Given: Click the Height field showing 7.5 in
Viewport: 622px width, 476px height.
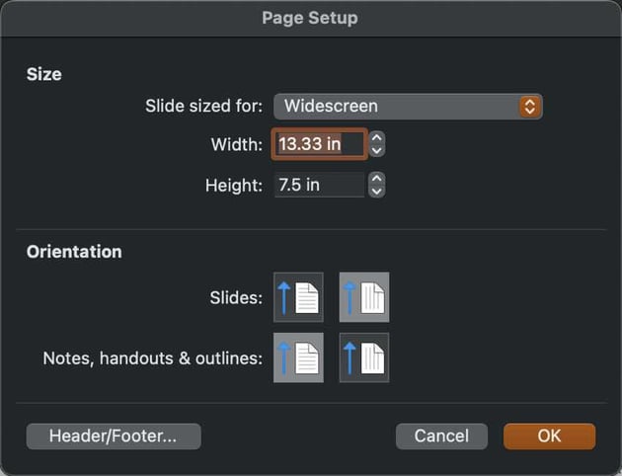Looking at the screenshot, I should (x=319, y=185).
